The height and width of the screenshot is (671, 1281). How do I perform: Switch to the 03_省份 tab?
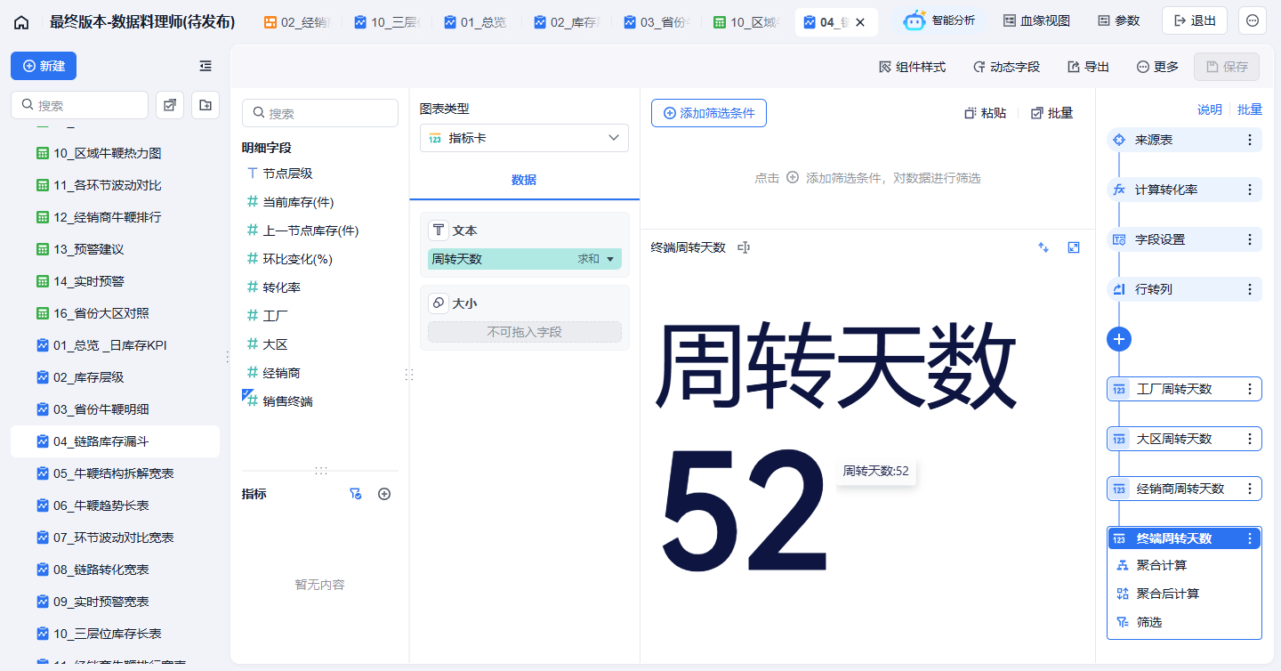[658, 22]
